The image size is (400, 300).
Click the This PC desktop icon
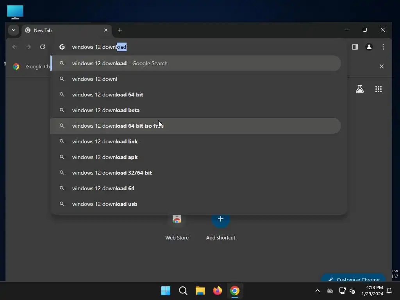(15, 12)
